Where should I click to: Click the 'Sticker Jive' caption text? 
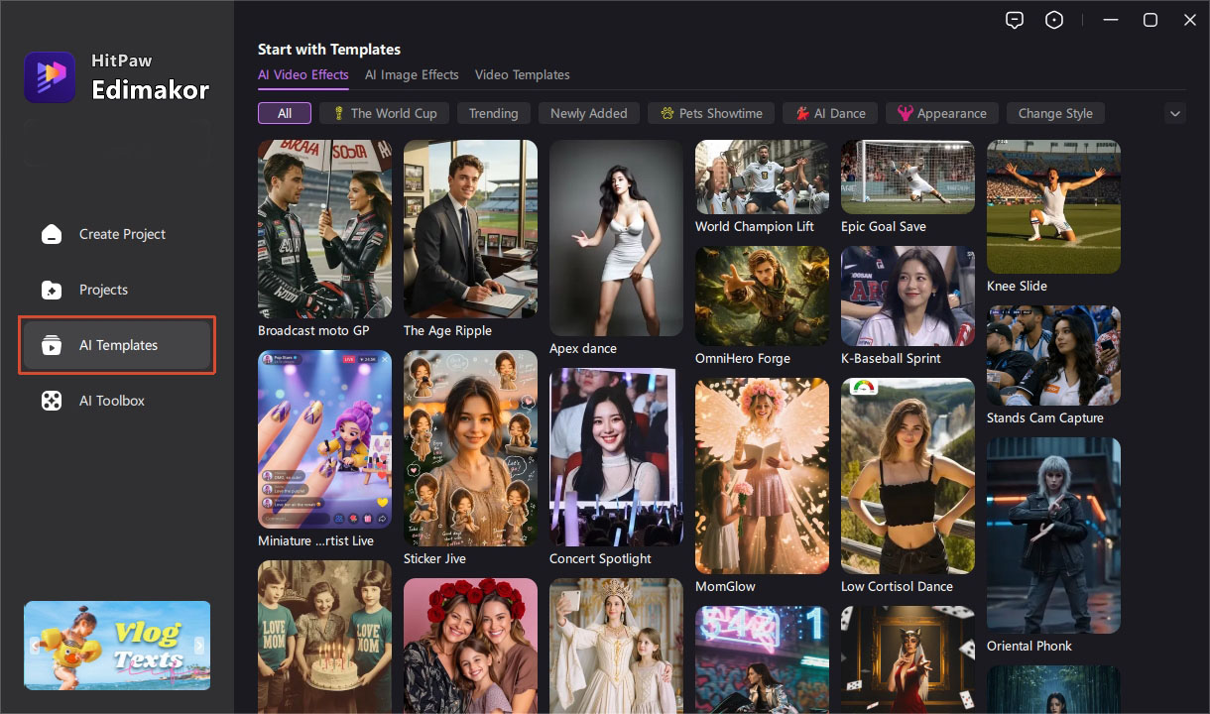[434, 558]
